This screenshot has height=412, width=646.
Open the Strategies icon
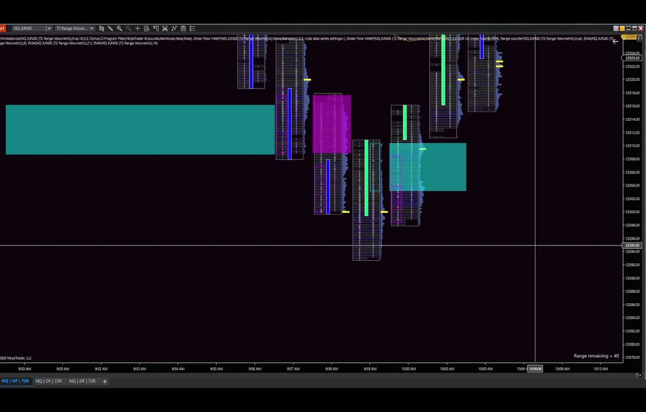[x=183, y=29]
